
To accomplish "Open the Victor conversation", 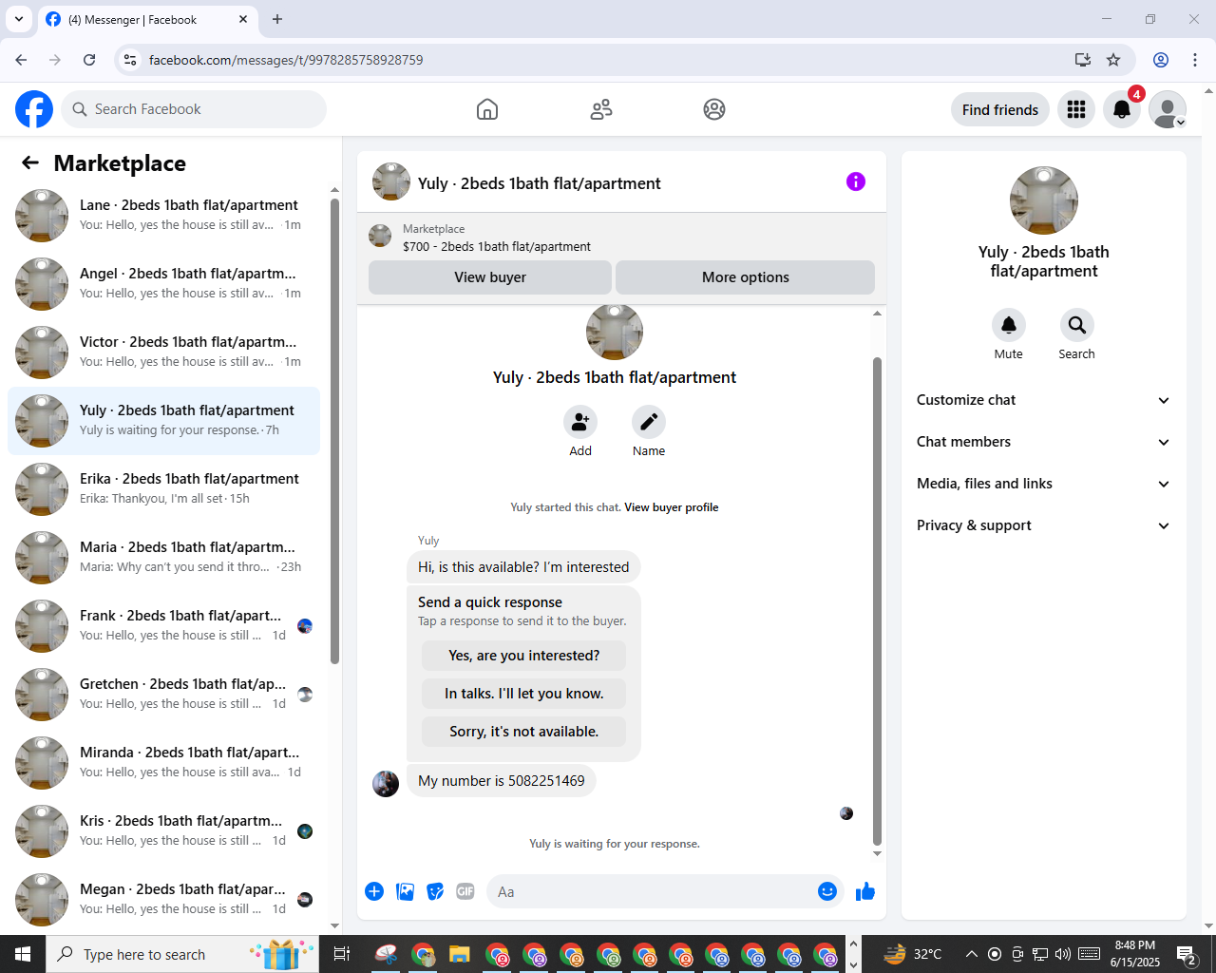I will coord(163,352).
